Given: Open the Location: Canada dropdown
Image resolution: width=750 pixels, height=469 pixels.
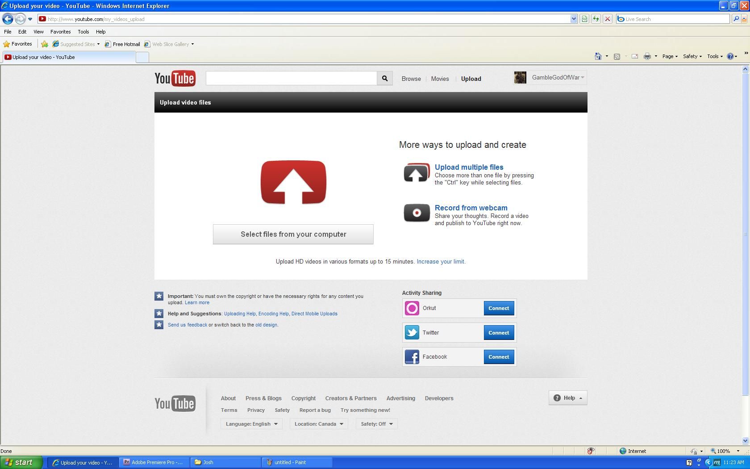Looking at the screenshot, I should [x=318, y=423].
